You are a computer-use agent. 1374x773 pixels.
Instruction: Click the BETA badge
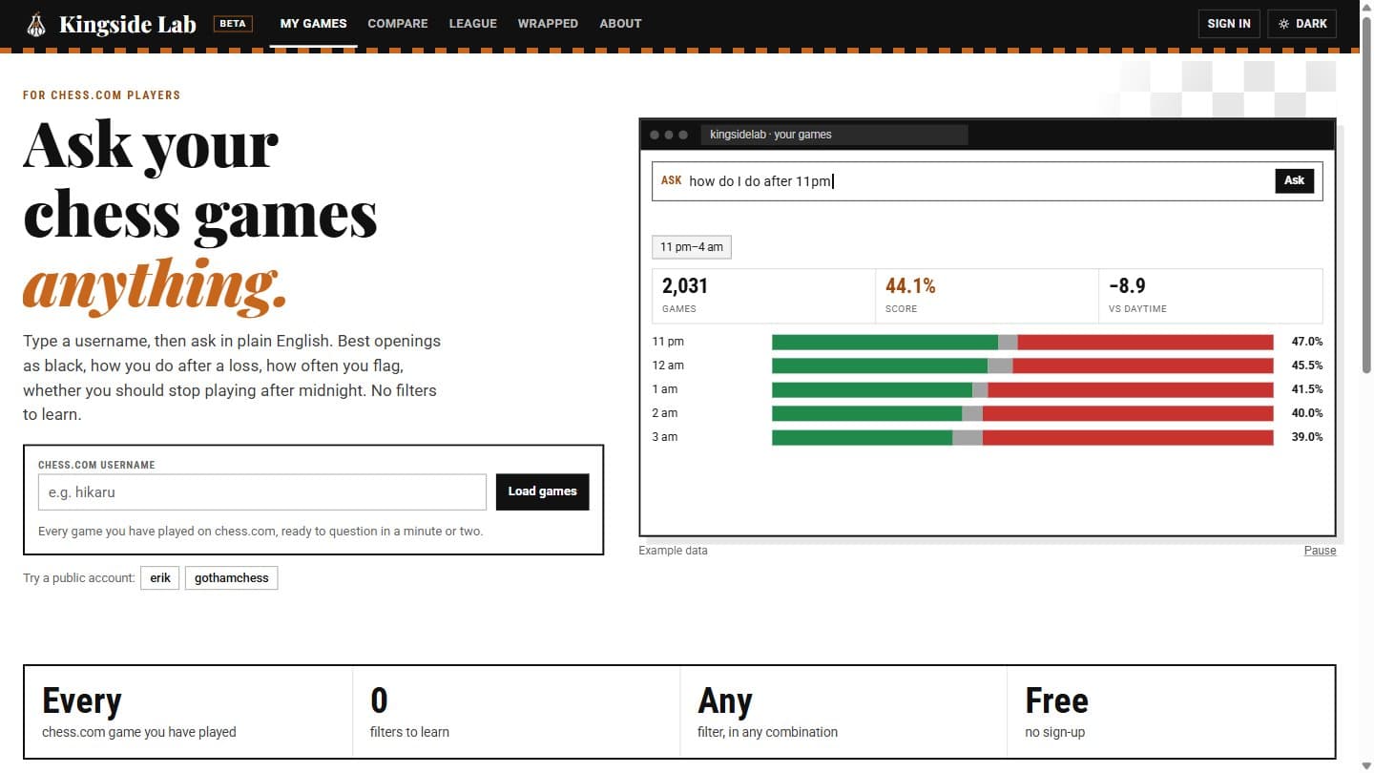click(233, 24)
